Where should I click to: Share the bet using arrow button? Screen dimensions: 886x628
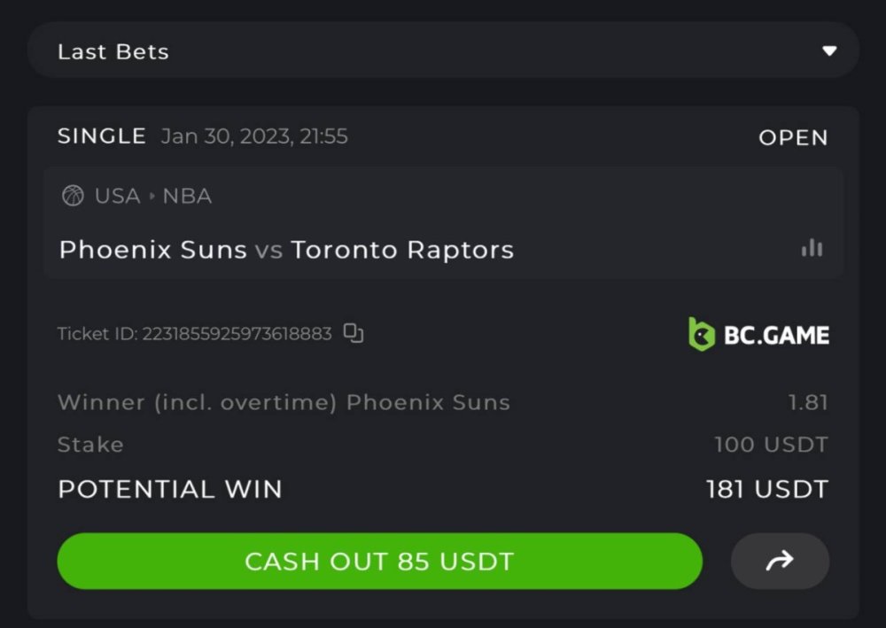(780, 561)
